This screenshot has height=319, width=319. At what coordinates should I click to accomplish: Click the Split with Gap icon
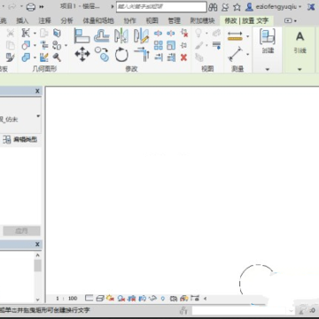click(x=171, y=34)
